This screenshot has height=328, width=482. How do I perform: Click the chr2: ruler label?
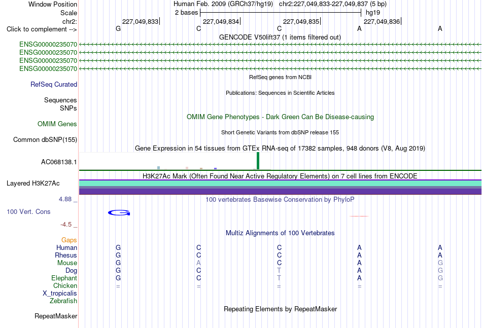point(70,21)
